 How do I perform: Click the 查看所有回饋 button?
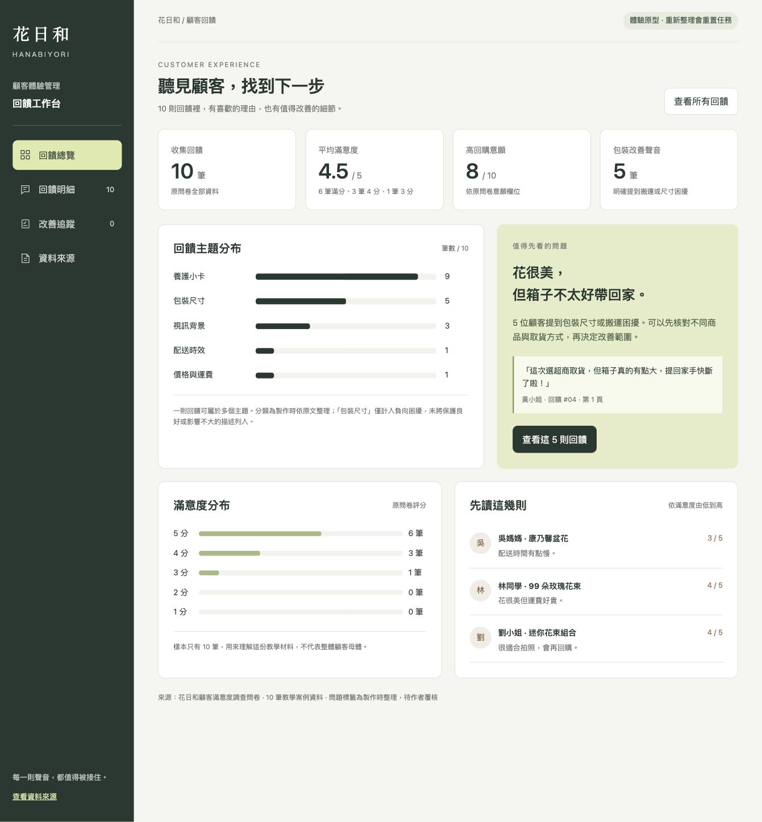pyautogui.click(x=701, y=102)
